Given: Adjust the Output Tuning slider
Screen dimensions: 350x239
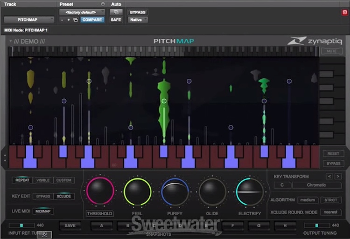Looking at the screenshot, I should (x=317, y=225).
